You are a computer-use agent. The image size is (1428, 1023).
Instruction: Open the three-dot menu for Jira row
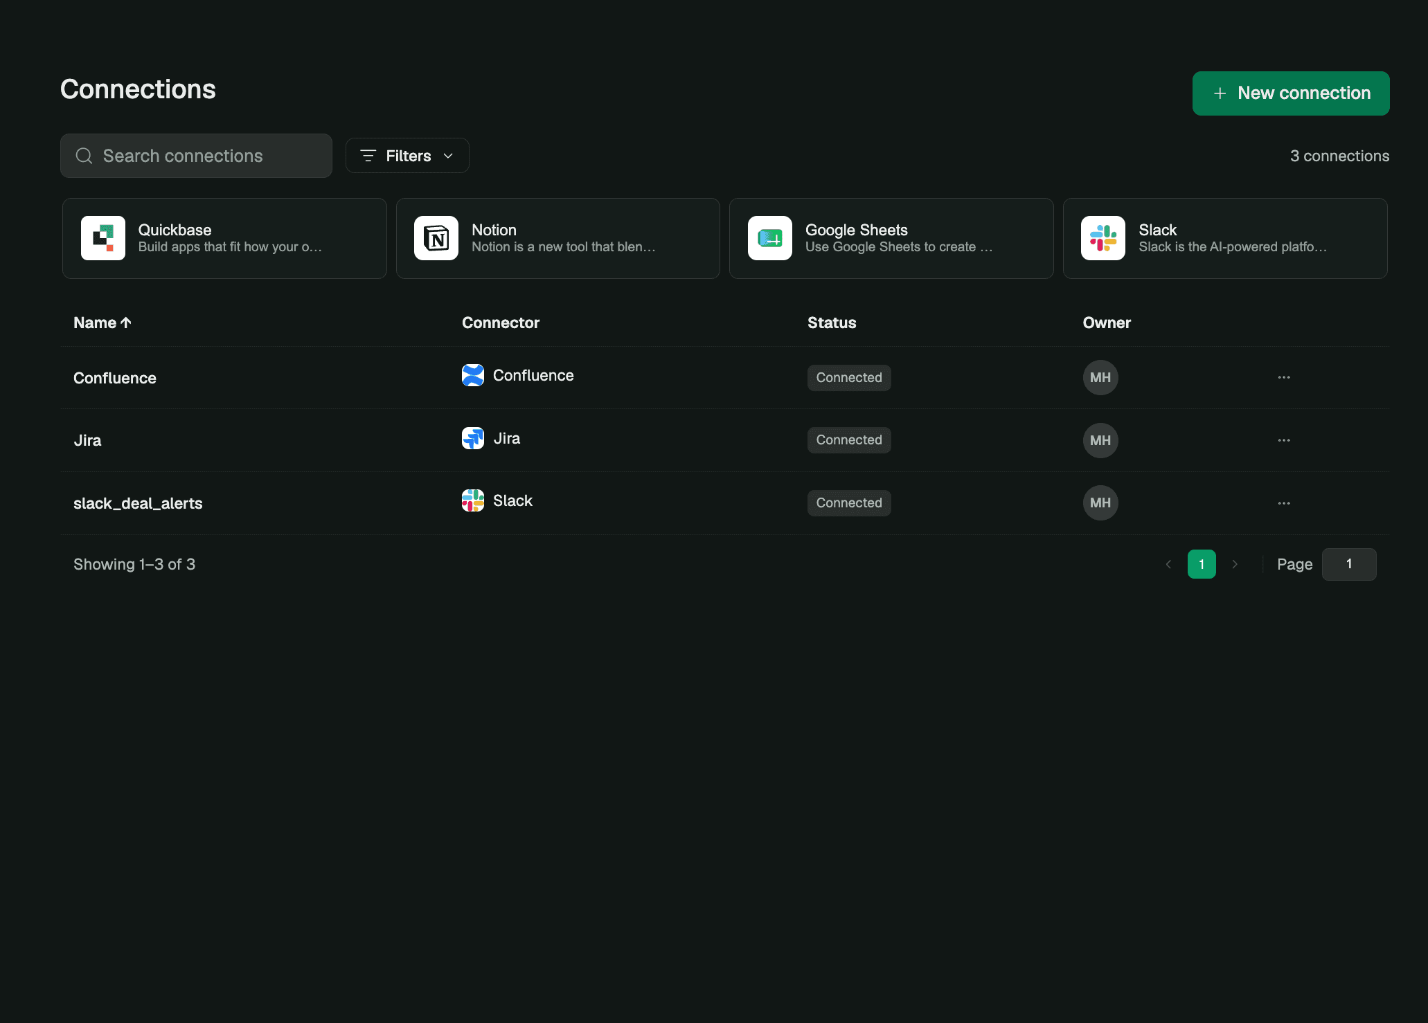click(1284, 440)
